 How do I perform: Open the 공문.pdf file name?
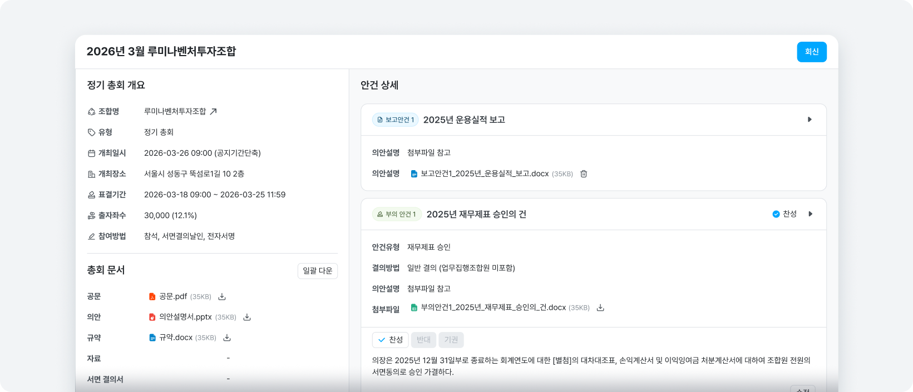[x=173, y=297]
